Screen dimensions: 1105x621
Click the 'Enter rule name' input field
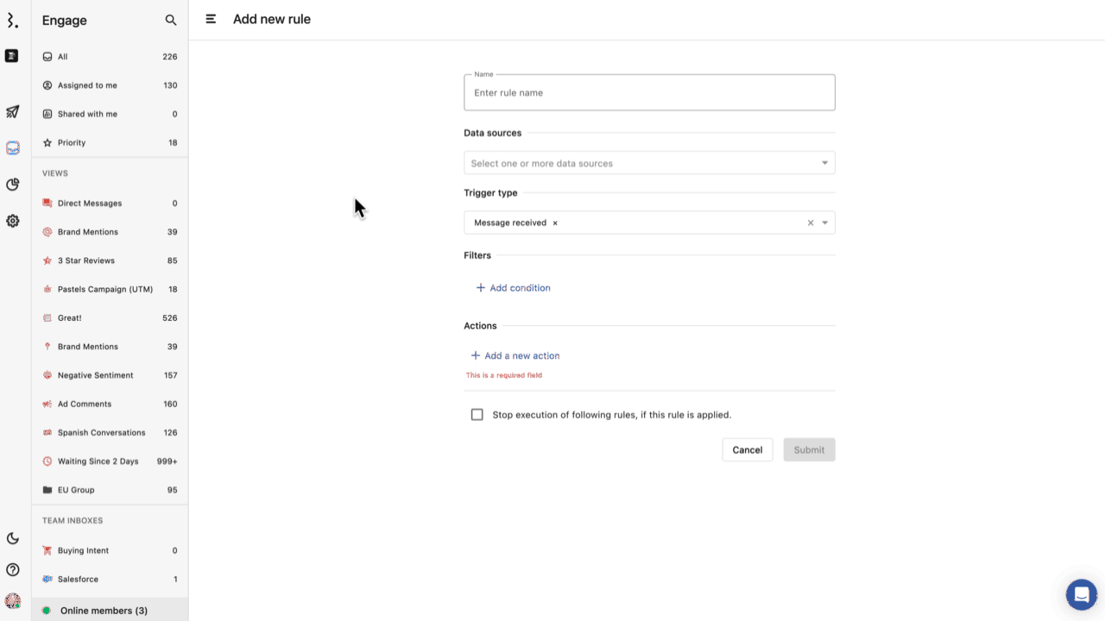point(649,92)
